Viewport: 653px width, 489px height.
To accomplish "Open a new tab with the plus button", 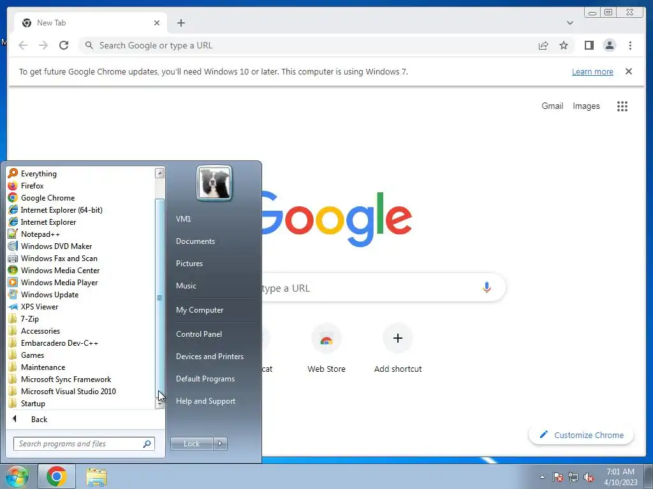I will 180,23.
